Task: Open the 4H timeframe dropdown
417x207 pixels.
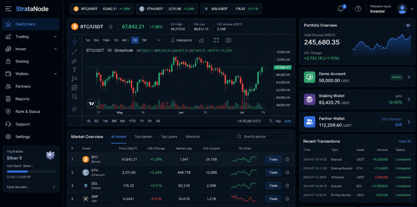Action: pos(126,40)
